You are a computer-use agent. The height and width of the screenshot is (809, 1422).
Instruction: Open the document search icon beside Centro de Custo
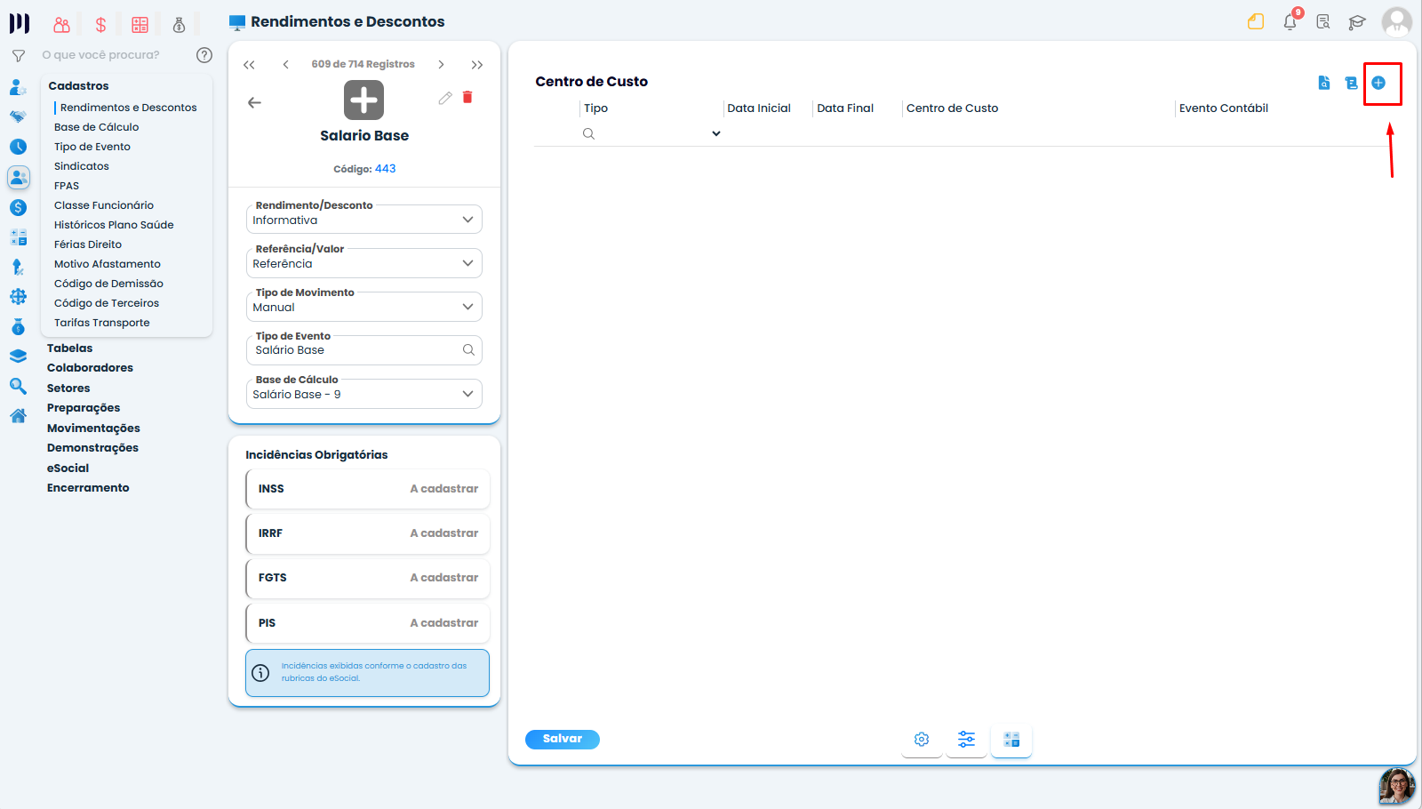pos(1324,83)
